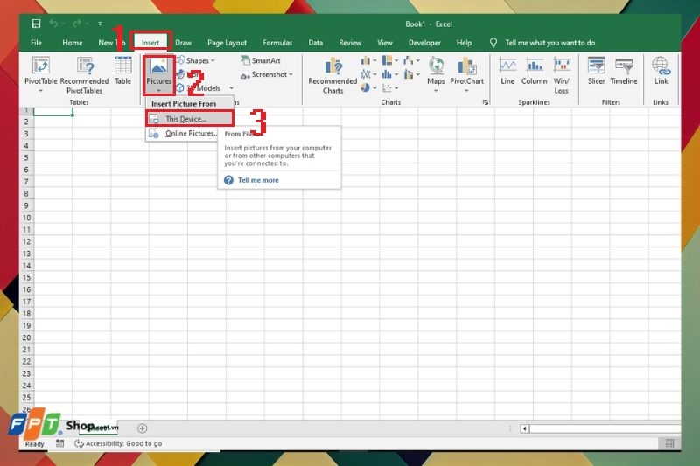Switch to the Formulas tab
The width and height of the screenshot is (700, 466).
pyautogui.click(x=277, y=42)
